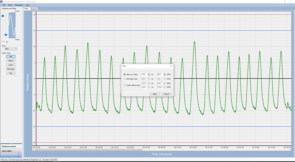Click the Jitter 1.00 Hz input field
The height and width of the screenshot is (162, 295).
pyautogui.click(x=144, y=75)
